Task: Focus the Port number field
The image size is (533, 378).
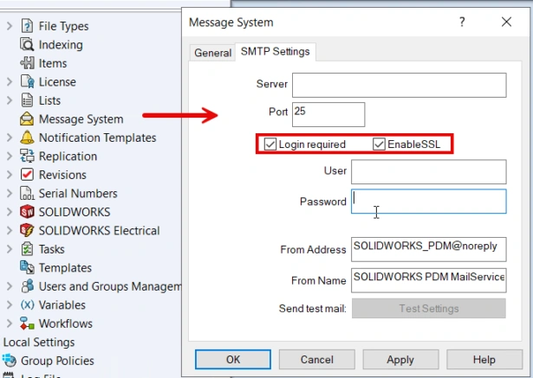Action: pyautogui.click(x=328, y=114)
